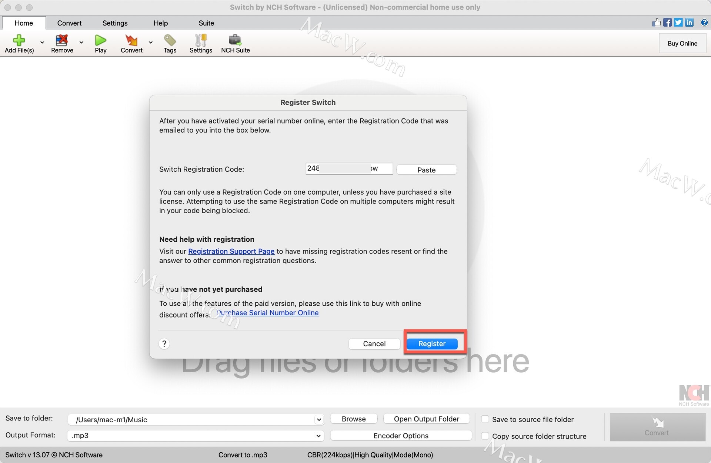
Task: Click the thumbs up like icon
Action: [x=656, y=23]
